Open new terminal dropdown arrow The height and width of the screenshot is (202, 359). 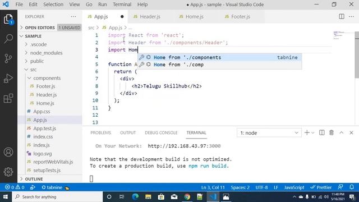click(x=313, y=133)
